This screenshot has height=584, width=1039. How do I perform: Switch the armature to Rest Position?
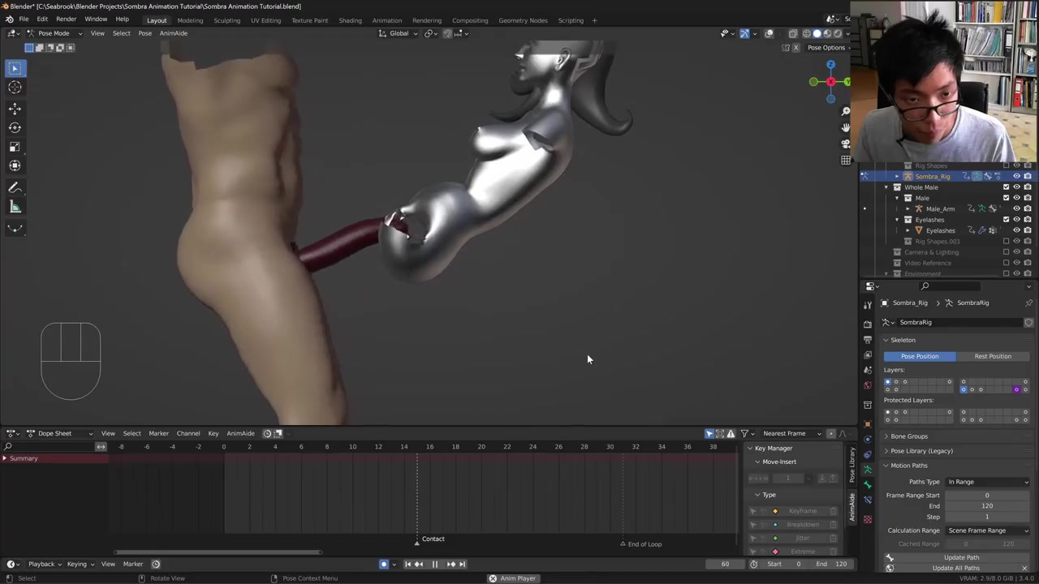pos(992,356)
